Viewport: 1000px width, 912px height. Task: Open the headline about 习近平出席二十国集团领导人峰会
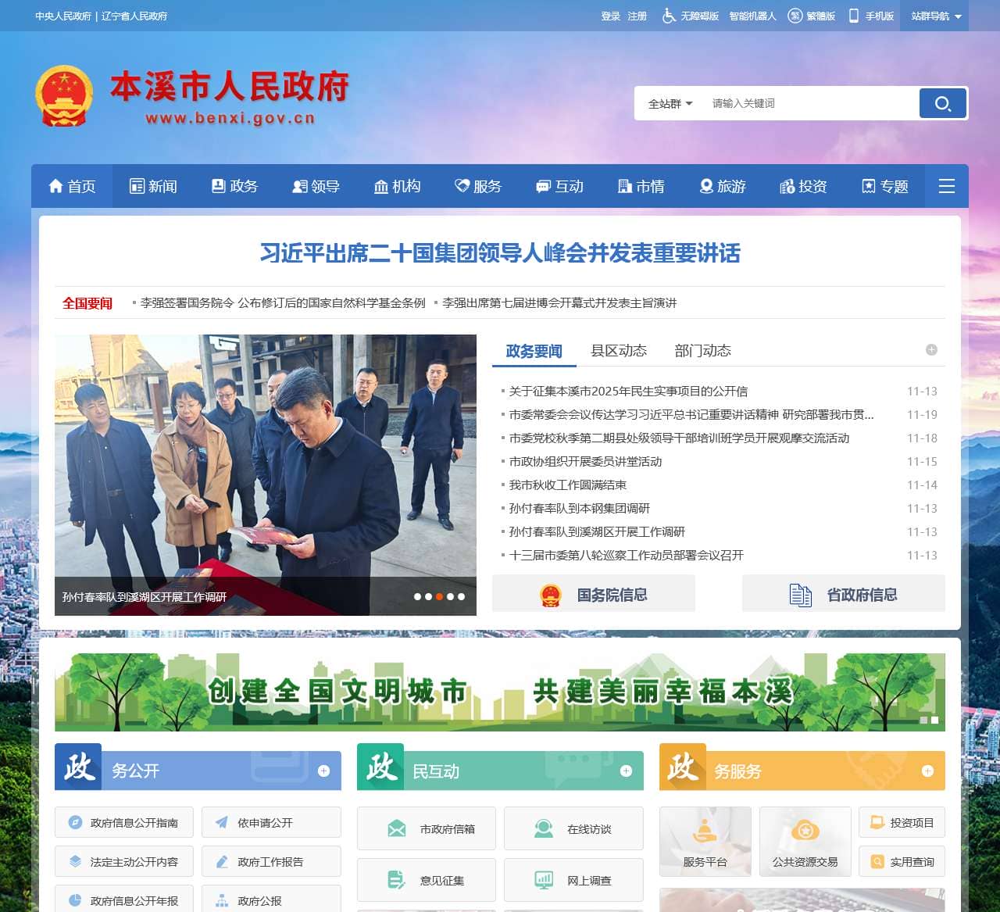point(501,254)
